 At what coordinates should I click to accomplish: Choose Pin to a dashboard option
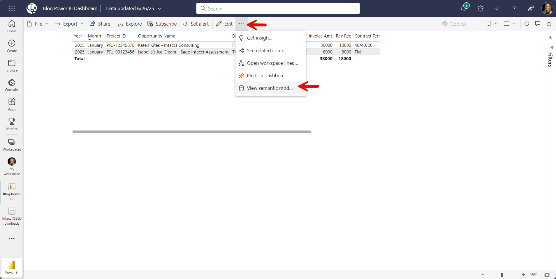(266, 76)
